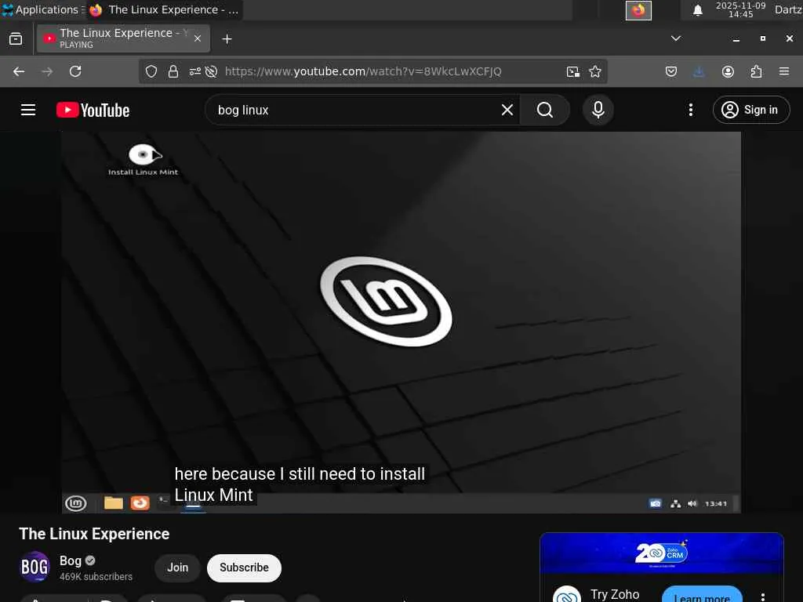
Task: Open picture-in-picture icon in URL bar
Action: [x=573, y=71]
